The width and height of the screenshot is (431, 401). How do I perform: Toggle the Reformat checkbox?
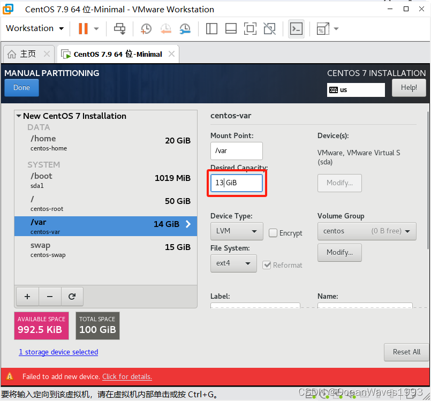(267, 265)
